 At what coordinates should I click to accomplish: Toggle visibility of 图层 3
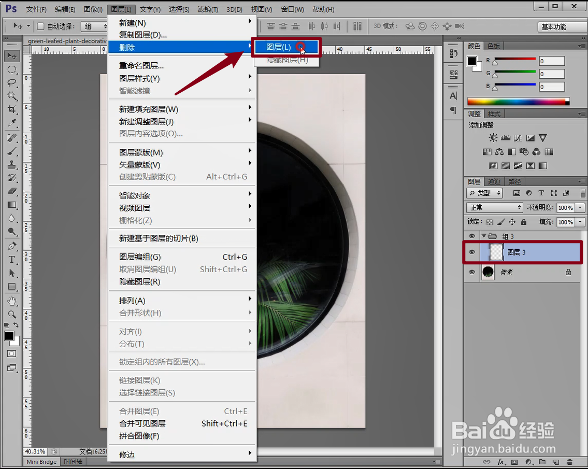coord(471,252)
